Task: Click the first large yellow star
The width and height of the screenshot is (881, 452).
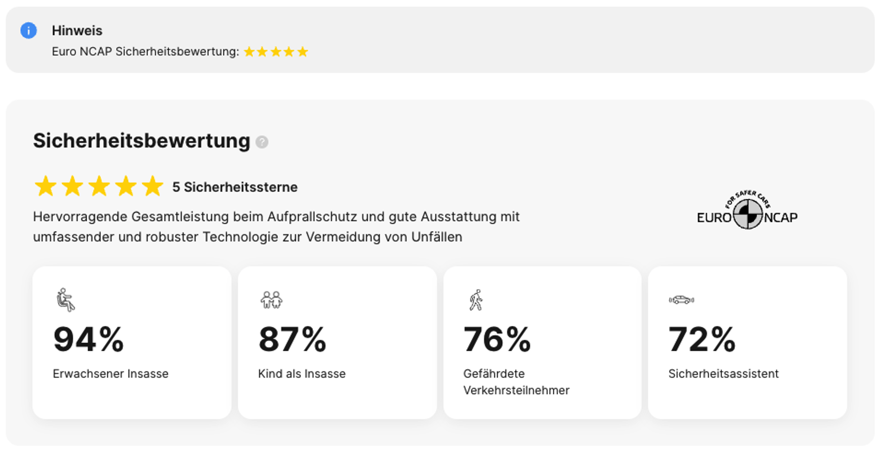Action: 46,186
